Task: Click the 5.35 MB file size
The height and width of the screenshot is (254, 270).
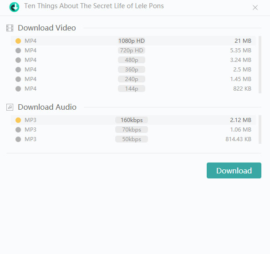Action: [x=241, y=51]
